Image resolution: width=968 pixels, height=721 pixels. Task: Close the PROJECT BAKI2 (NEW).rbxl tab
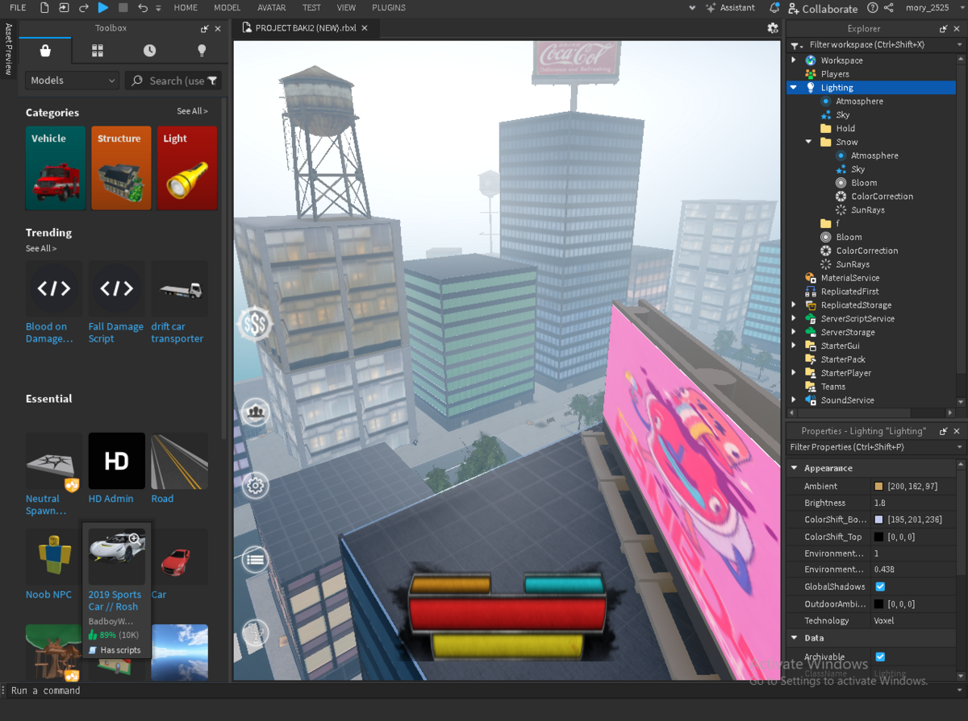point(365,27)
